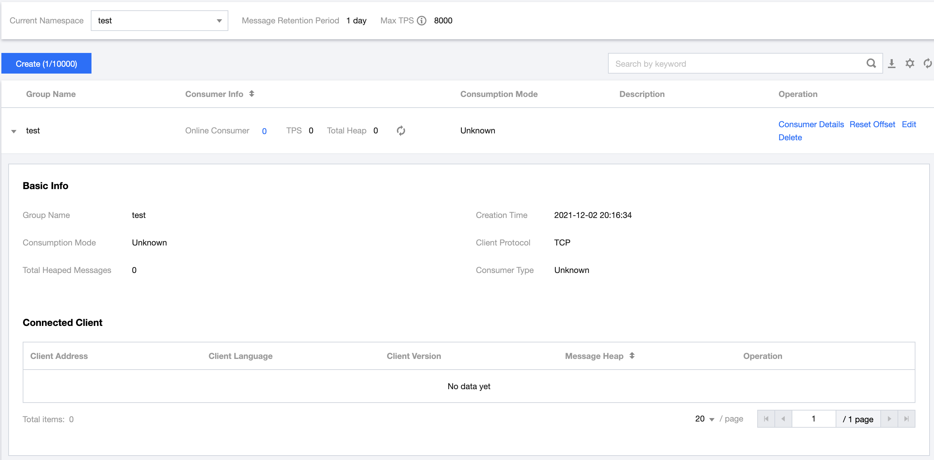934x460 pixels.
Task: Click the Max TPS info icon
Action: pyautogui.click(x=421, y=21)
